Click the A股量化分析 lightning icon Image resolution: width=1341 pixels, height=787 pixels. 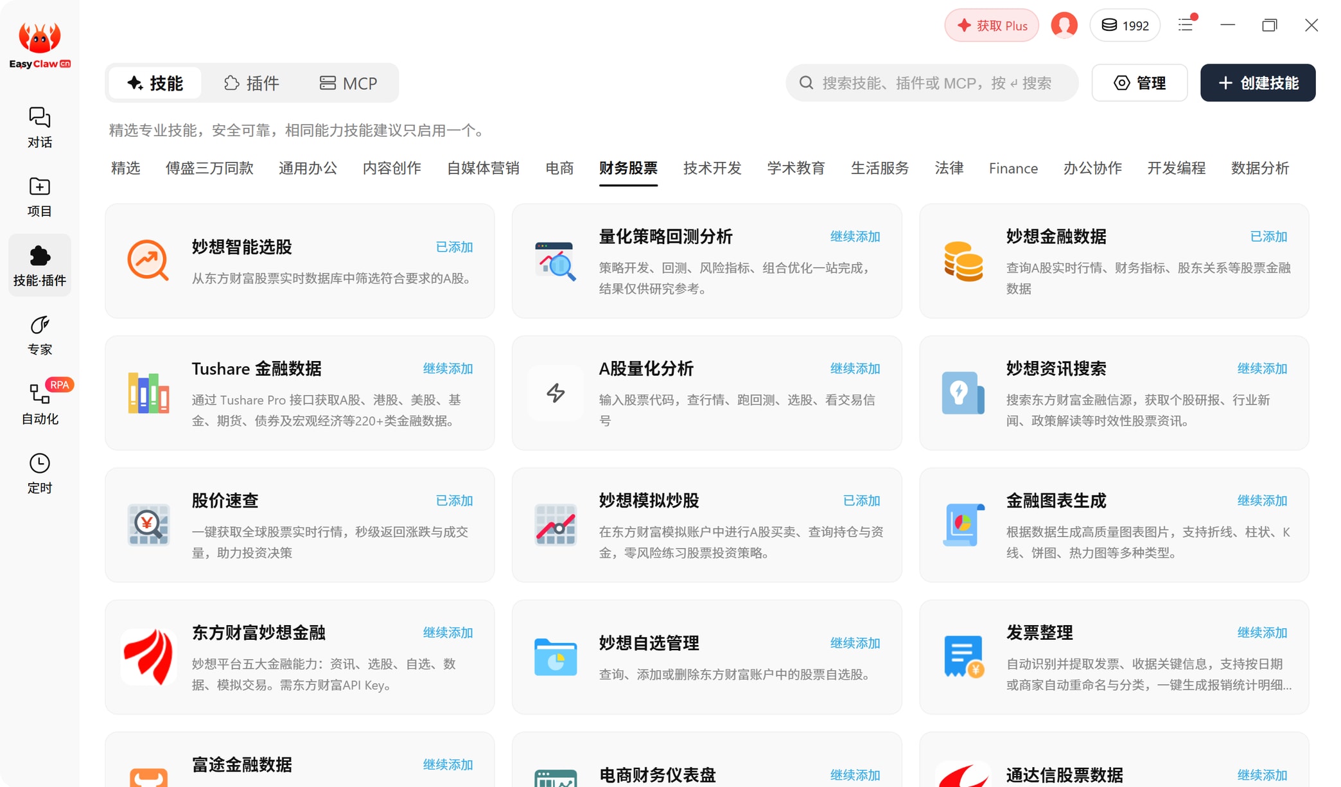(555, 393)
